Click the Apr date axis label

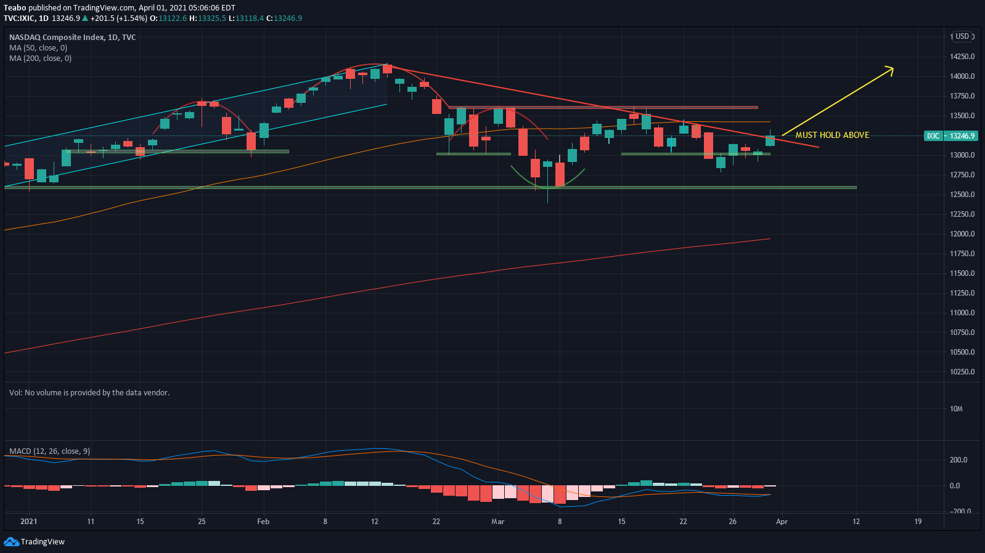point(782,522)
